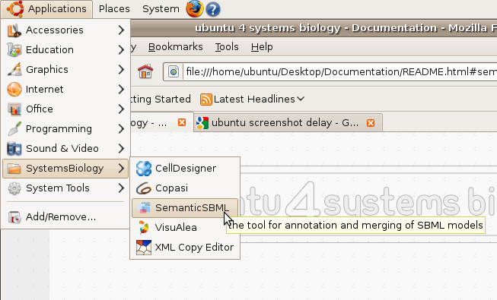Select the SystemsBiology menu category
Viewport: 497px width, 300px height.
[65, 169]
